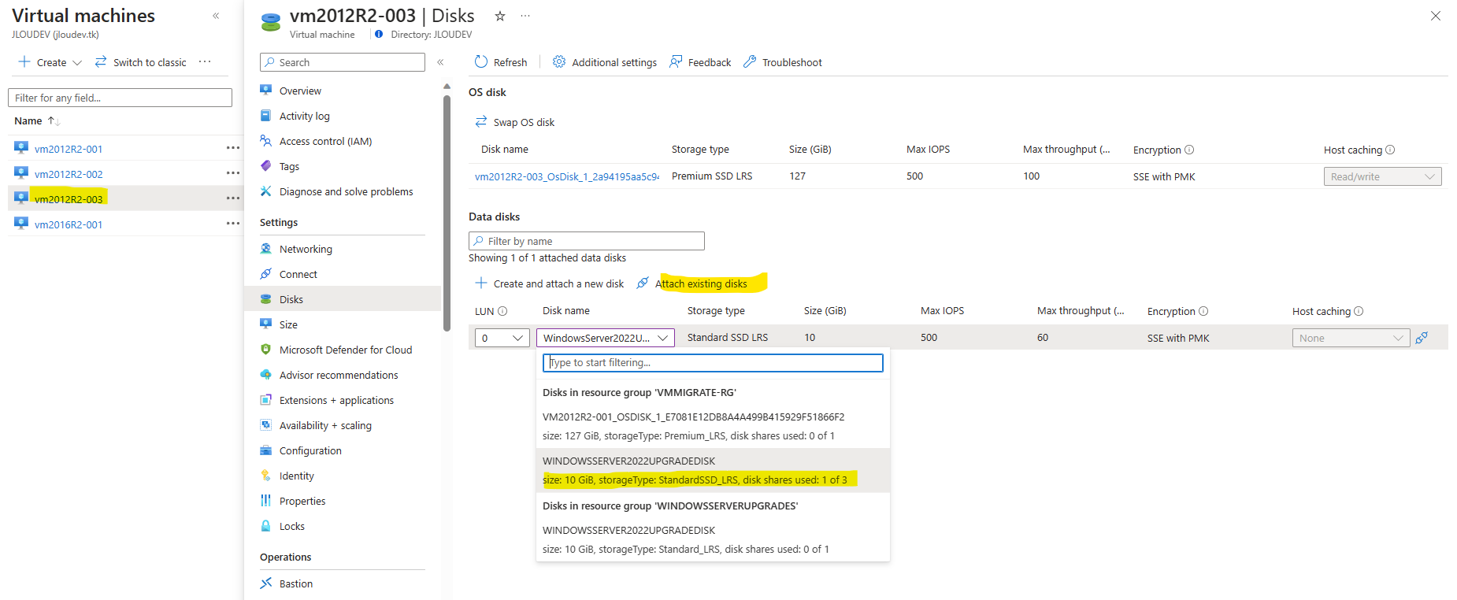Select WINDOWSSERVER2022UPGRADEDISK with Standard_LRS storage
Image resolution: width=1457 pixels, height=600 pixels.
pos(713,539)
